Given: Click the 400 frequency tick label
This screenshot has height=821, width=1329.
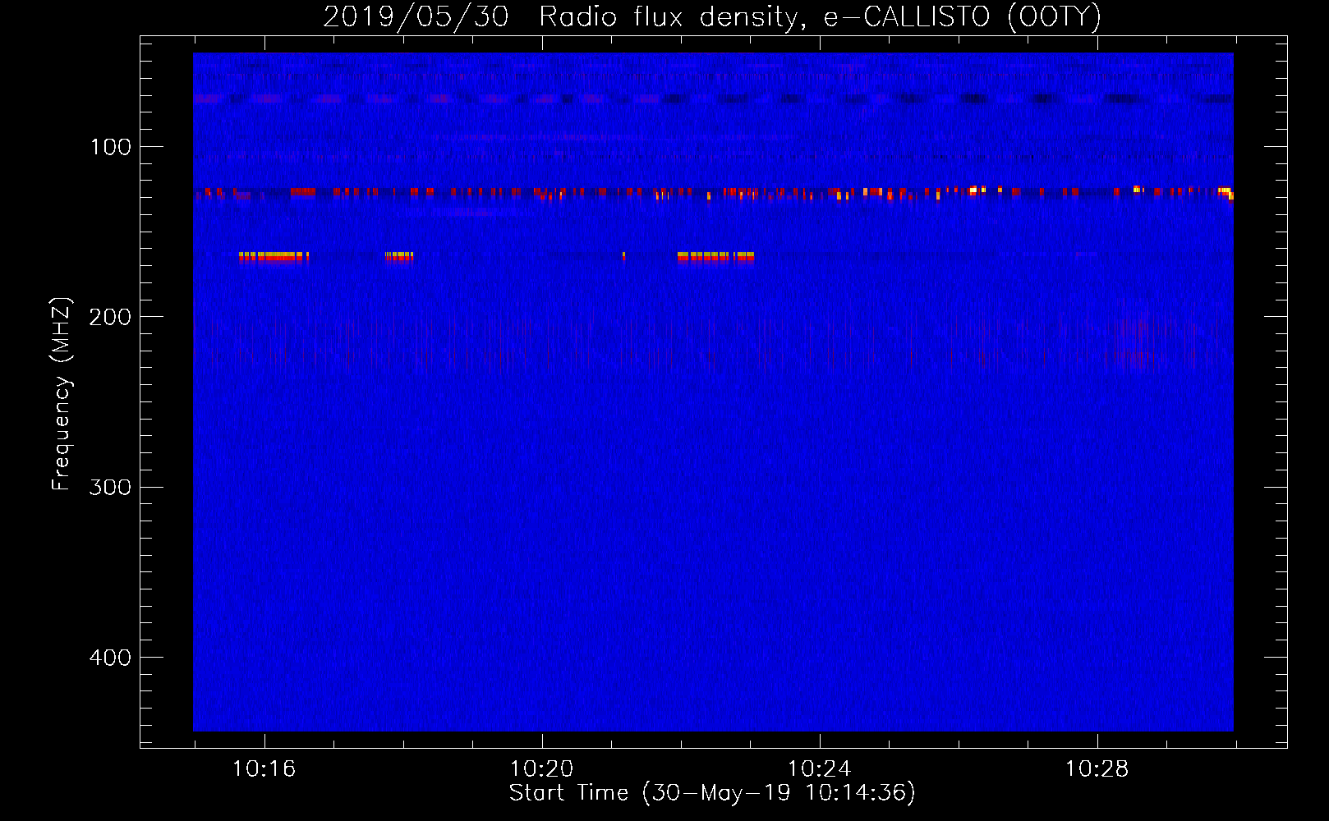Looking at the screenshot, I should point(110,658).
